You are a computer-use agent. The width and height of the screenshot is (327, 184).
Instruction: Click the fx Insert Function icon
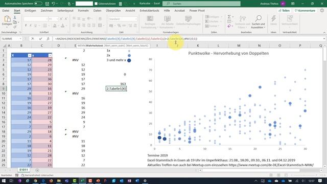pos(48,39)
